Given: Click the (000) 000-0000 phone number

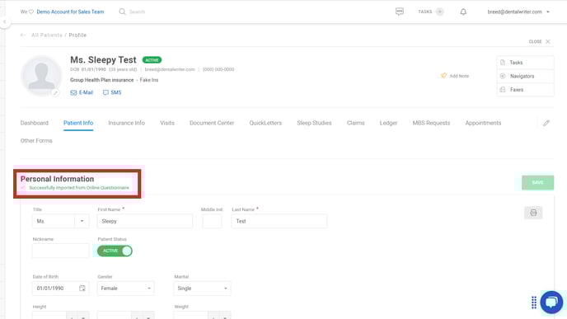Looking at the screenshot, I should 218,69.
